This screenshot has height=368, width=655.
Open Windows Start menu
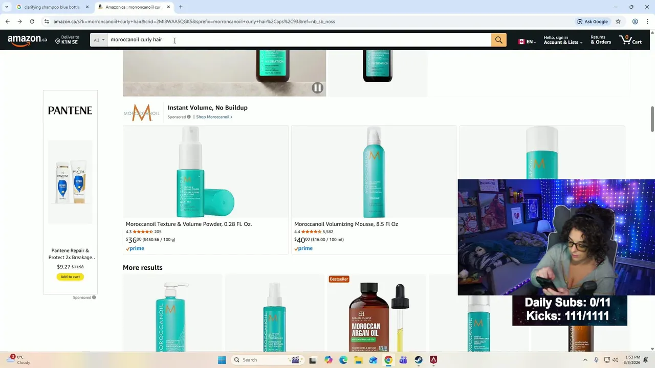(222, 360)
